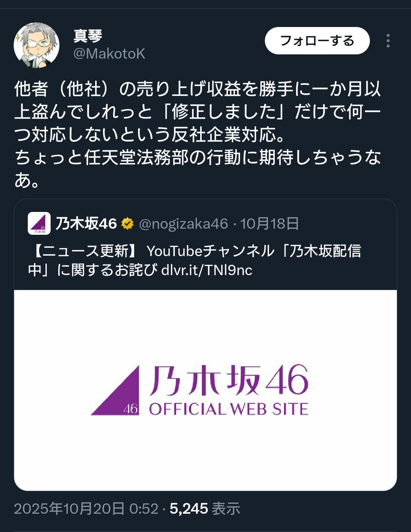The image size is (411, 532).
Task: Click the small 乃木坂46 account avatar icon
Action: click(39, 223)
